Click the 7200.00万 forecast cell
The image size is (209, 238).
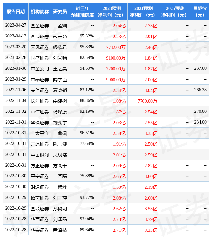point(116,69)
